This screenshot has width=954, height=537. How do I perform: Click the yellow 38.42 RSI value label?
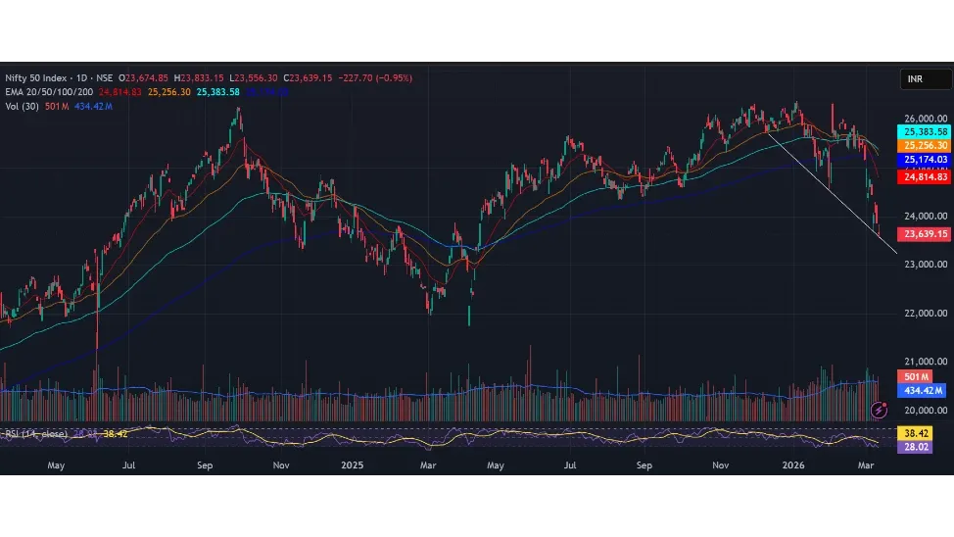pos(917,432)
